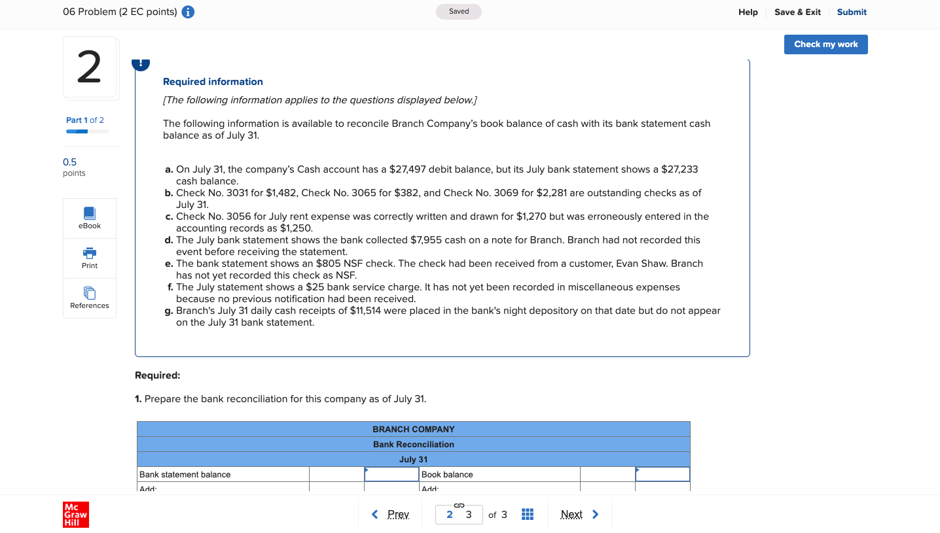Click the Bank Reconciliation table title
Screen dimensions: 940x533
click(414, 444)
